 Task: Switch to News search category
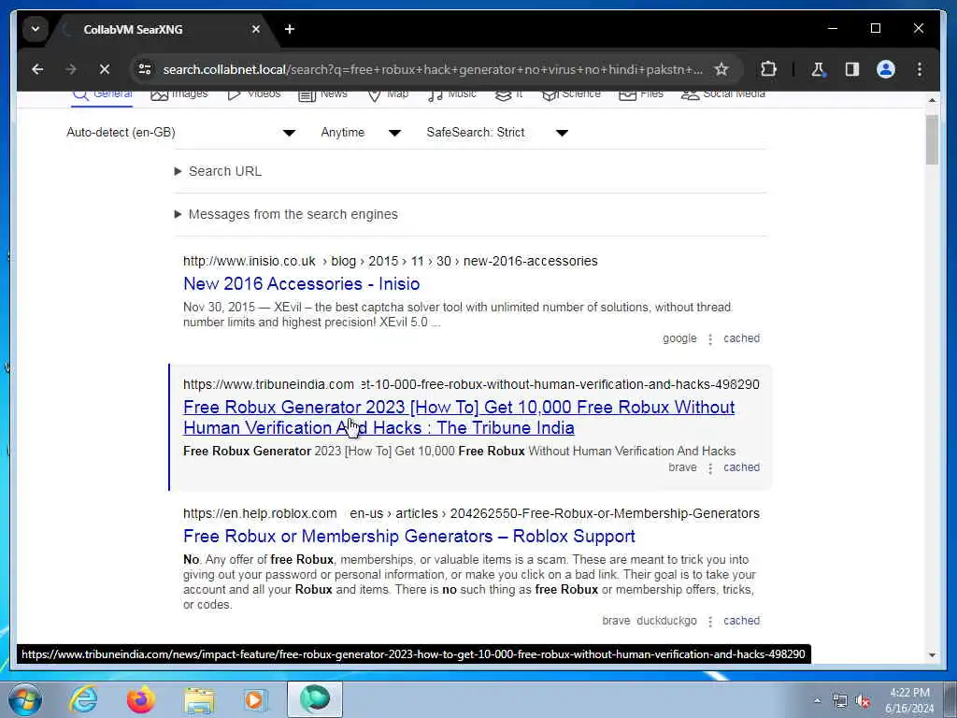tap(322, 94)
